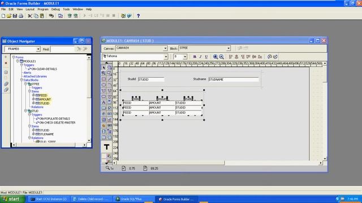Click the blue question mark Help icon
Screen dimensions: 362x203
138,16
